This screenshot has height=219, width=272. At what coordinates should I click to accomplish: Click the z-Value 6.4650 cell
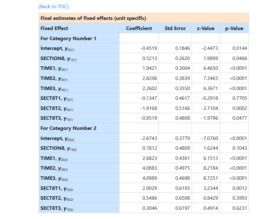pos(210,68)
